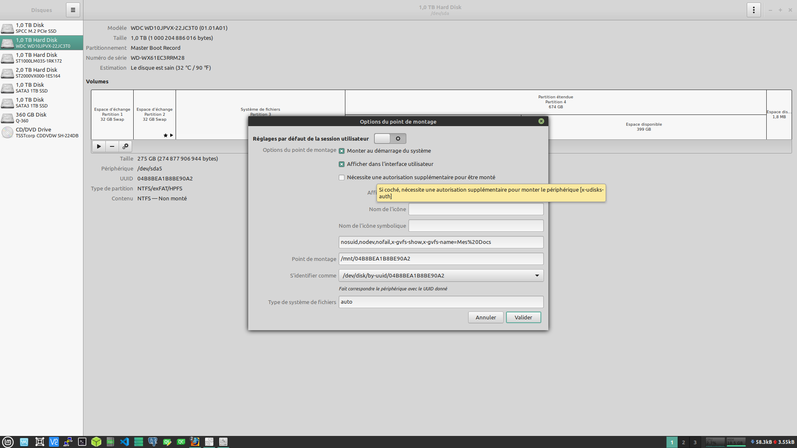Click the Point de montage field
Image resolution: width=797 pixels, height=448 pixels.
pos(441,259)
